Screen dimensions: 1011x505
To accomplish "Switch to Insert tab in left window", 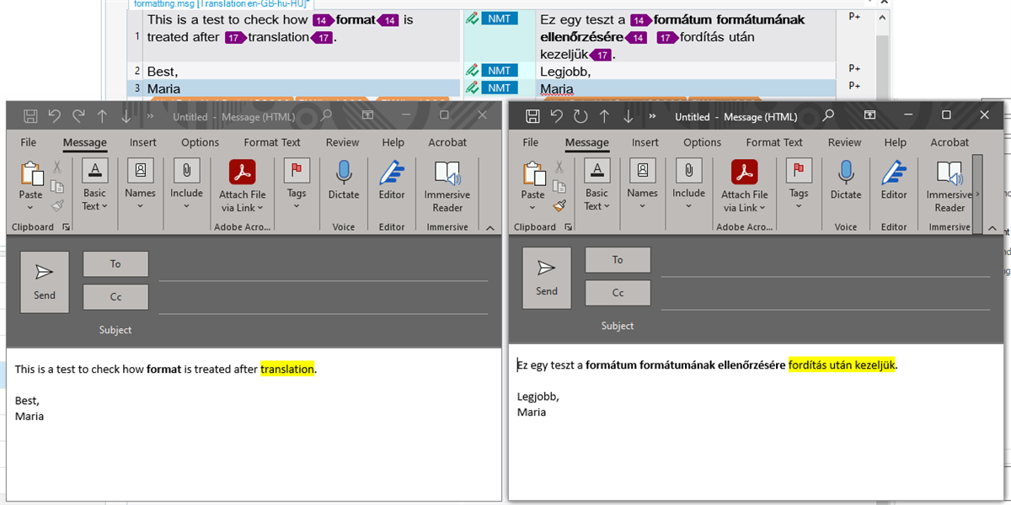I will pos(143,142).
